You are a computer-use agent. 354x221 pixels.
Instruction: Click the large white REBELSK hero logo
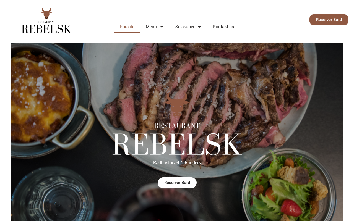(x=177, y=144)
